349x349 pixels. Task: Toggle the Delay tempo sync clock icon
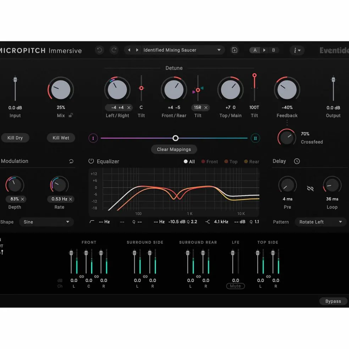[297, 161]
